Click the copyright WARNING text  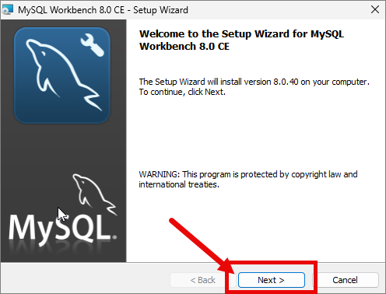point(248,179)
